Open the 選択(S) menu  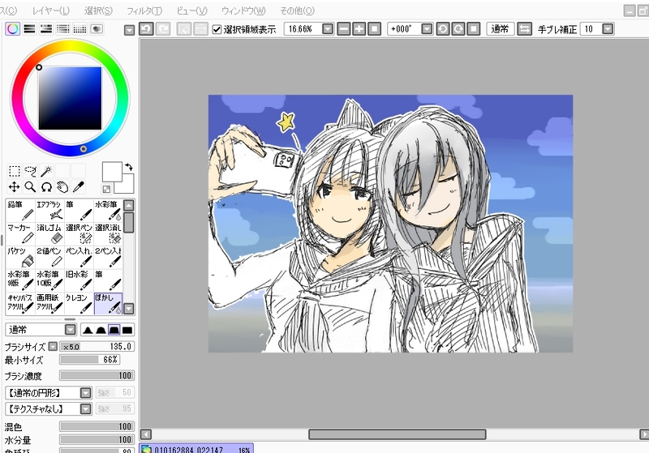point(98,11)
